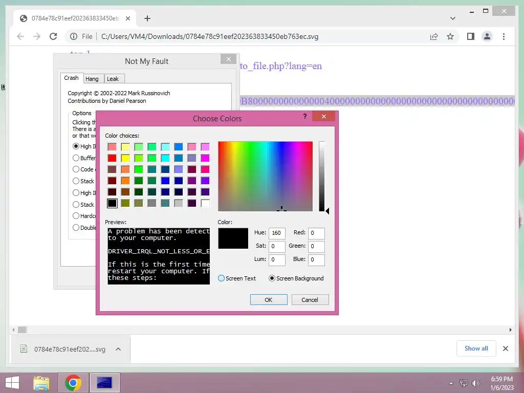Go back to previous page

(20, 36)
